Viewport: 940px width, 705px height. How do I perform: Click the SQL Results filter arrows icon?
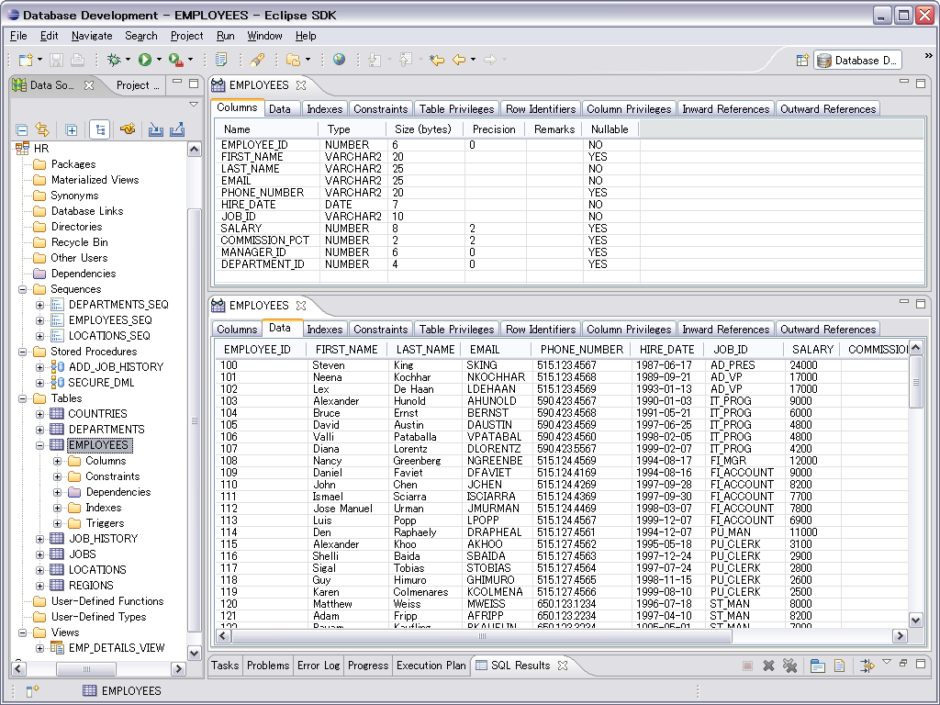tap(867, 666)
